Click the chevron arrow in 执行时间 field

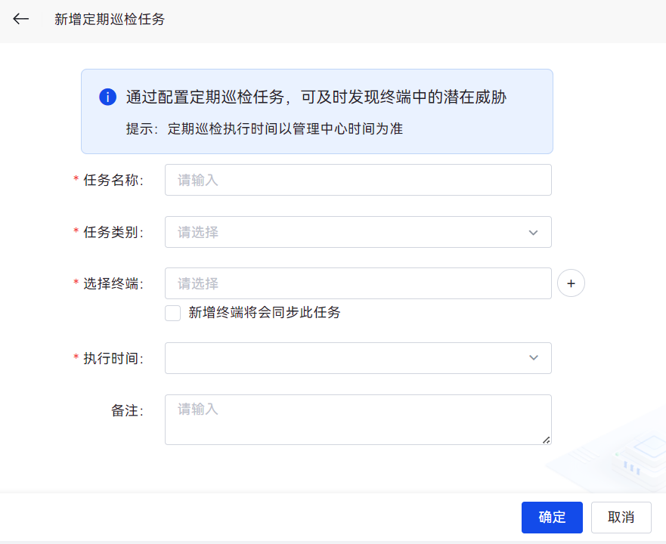[x=534, y=358]
